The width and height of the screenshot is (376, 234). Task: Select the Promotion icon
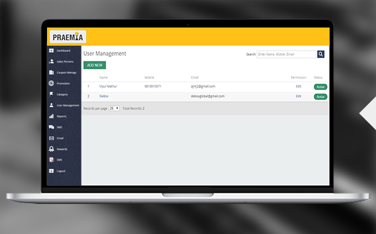[51, 83]
